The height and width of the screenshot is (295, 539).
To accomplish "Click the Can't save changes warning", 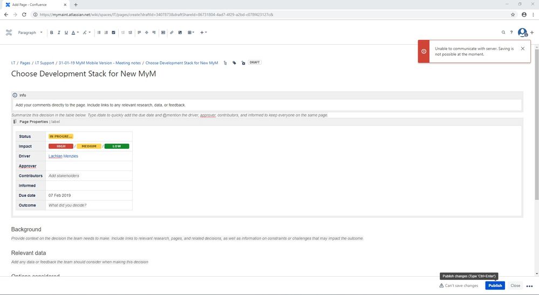I will tap(459, 286).
